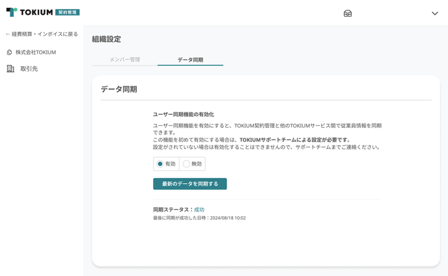Open 株式会社TOKIUM in the sidebar
The image size is (448, 276).
[x=35, y=53]
